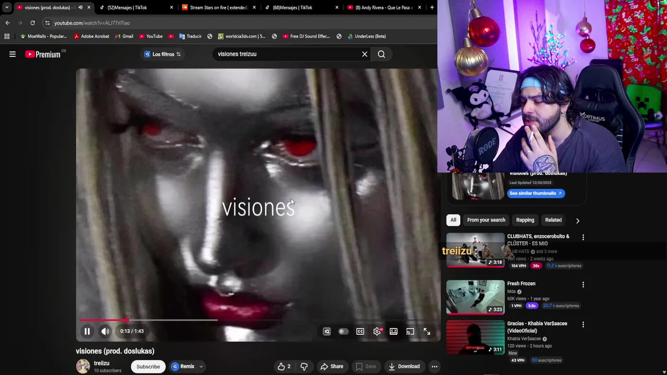Open the browser apps grid icon
The image size is (667, 375).
tap(7, 36)
